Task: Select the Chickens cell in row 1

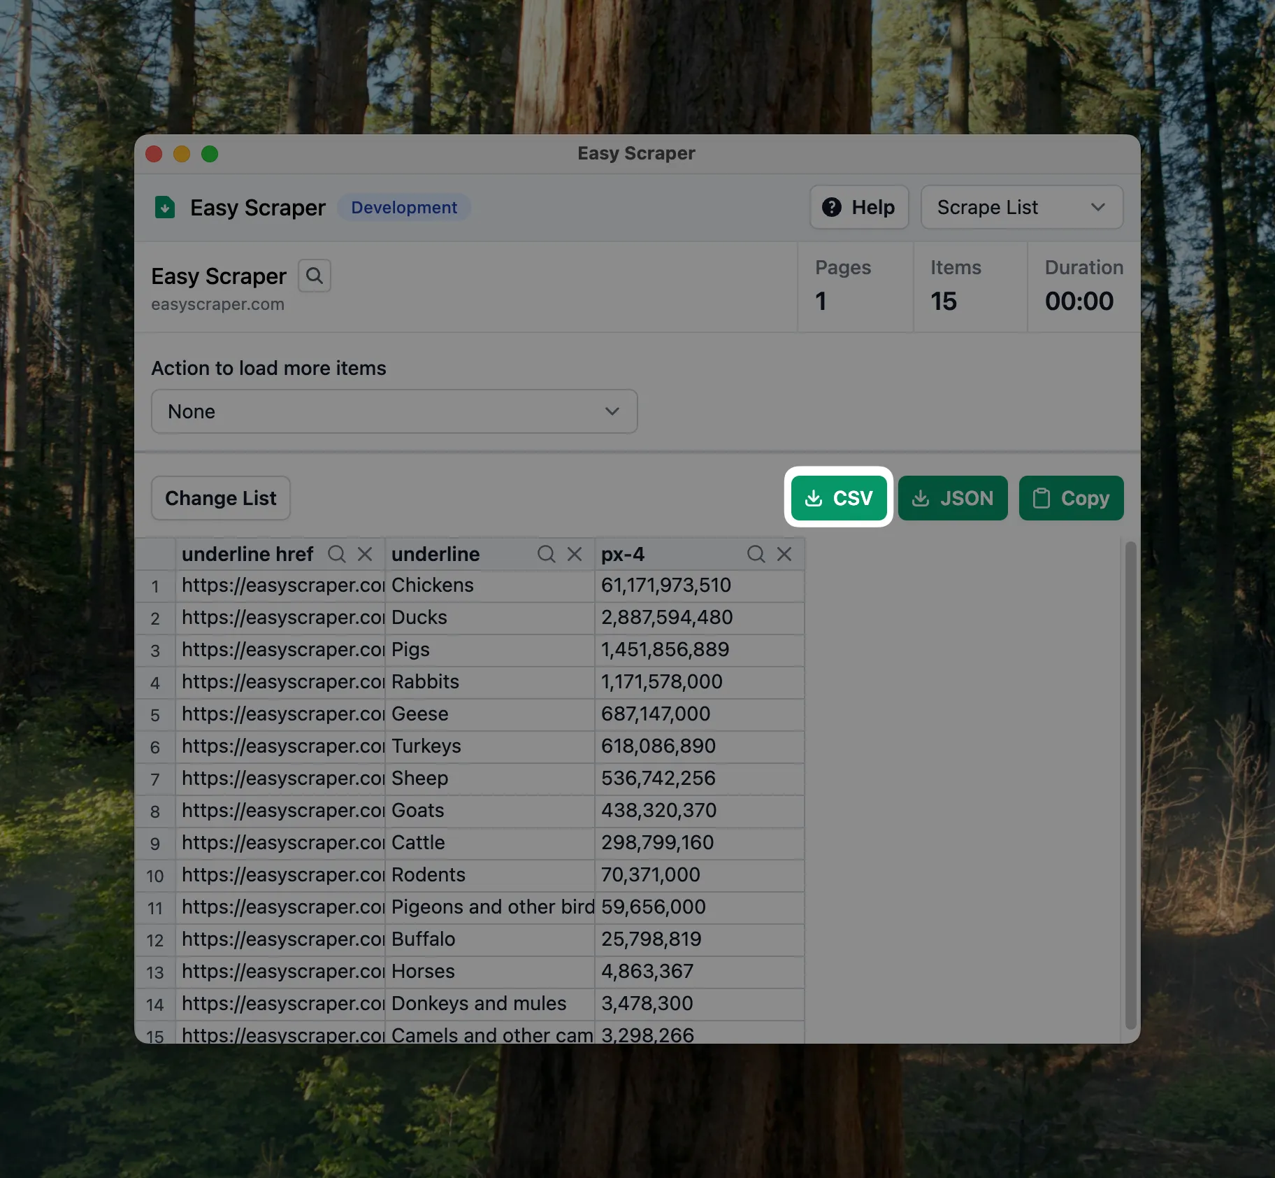Action: (x=489, y=586)
